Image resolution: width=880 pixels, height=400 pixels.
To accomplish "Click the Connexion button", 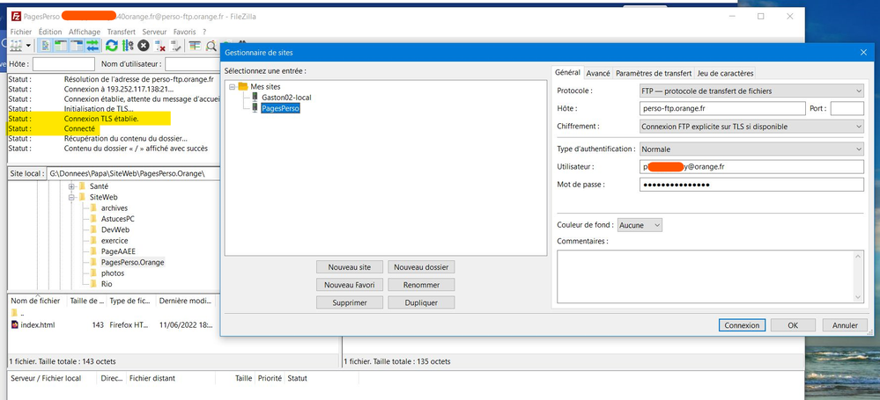I will [742, 324].
